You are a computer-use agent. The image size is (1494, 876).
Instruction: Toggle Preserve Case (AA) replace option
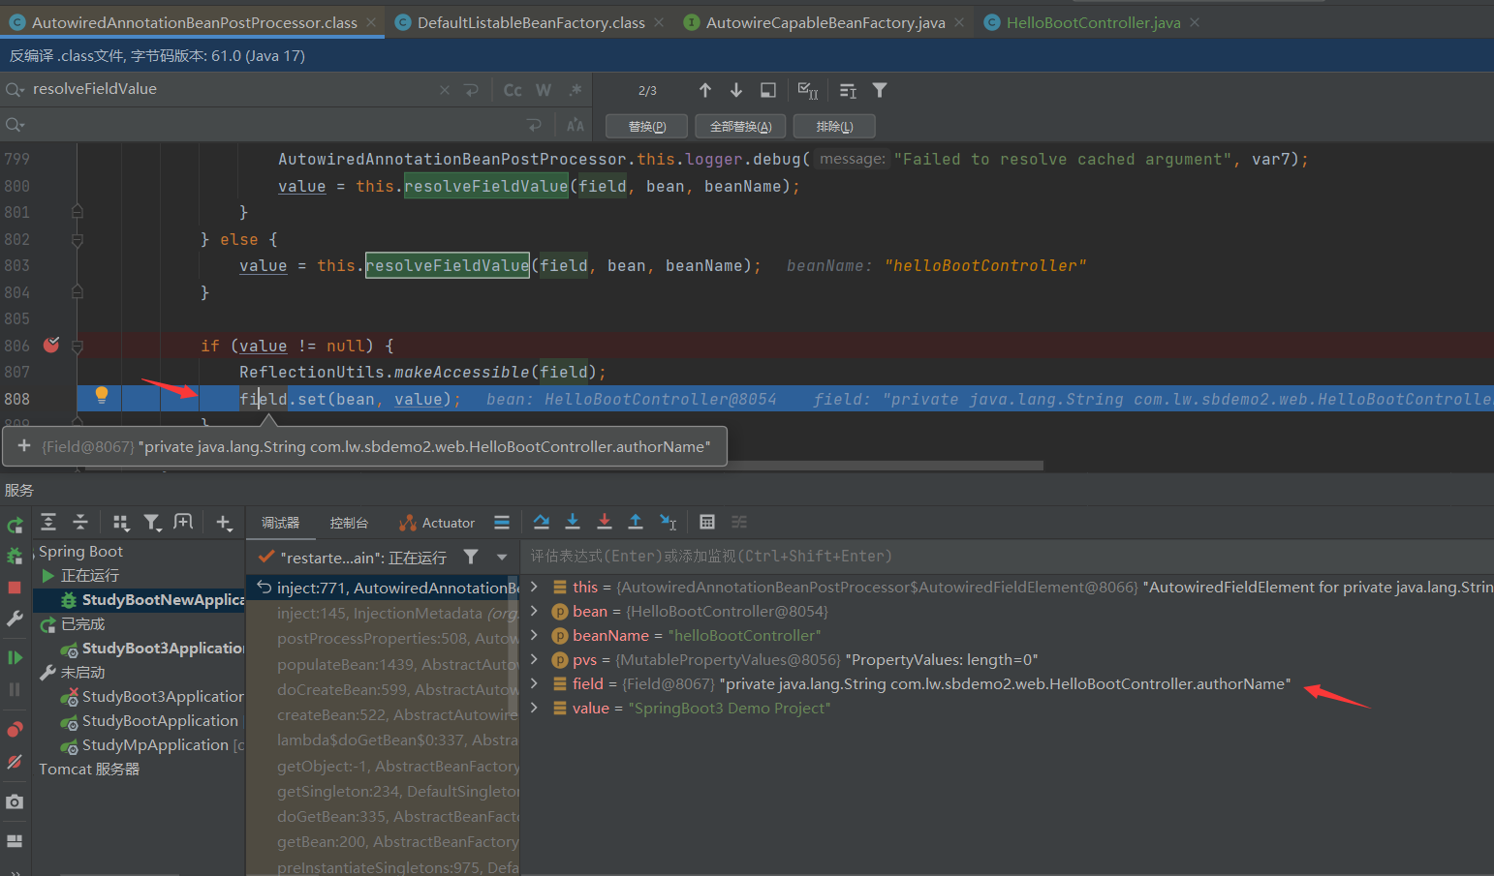[x=576, y=125]
